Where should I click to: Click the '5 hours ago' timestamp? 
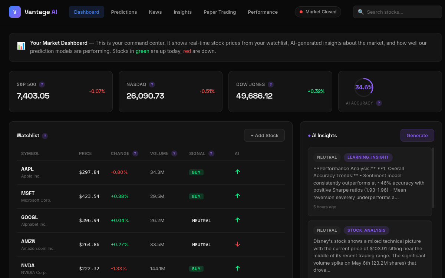325,207
